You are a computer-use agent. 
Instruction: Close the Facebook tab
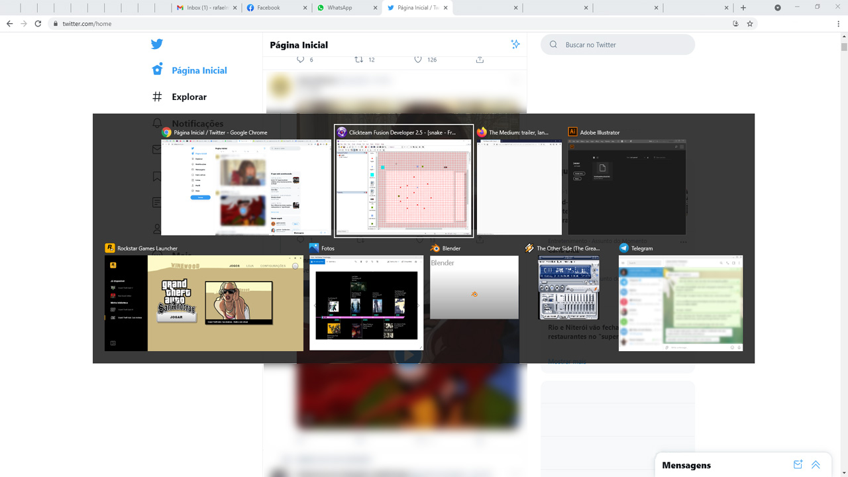pyautogui.click(x=305, y=8)
